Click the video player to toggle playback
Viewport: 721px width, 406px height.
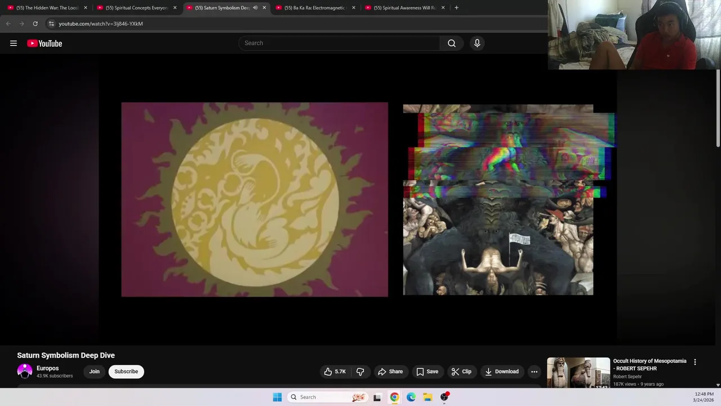(358, 199)
